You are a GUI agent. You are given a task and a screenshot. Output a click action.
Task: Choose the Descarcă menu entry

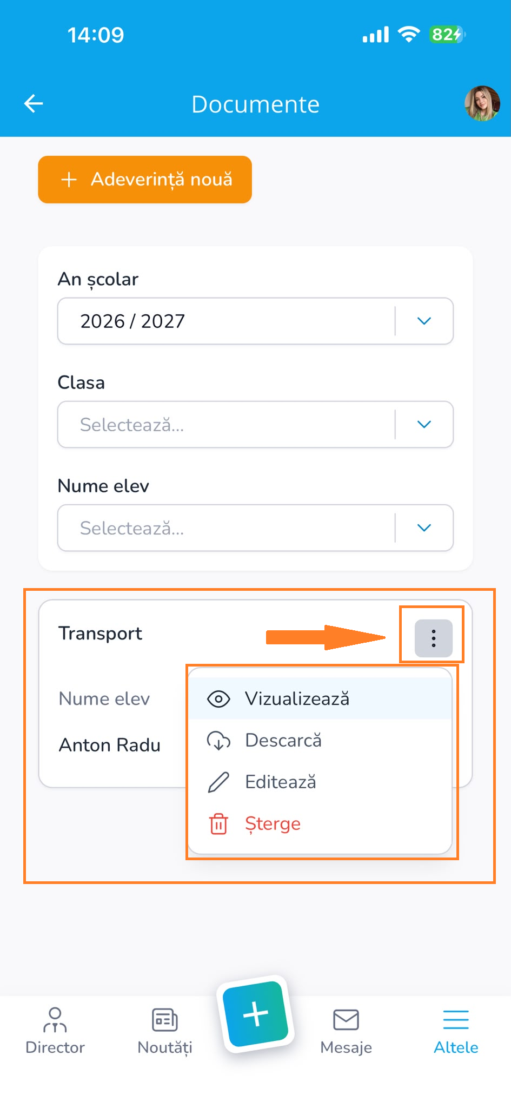point(320,740)
